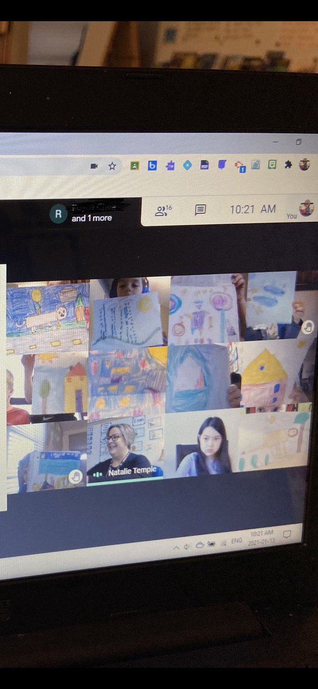Select tile with yellow house and green tree
This screenshot has width=318, height=689.
coord(47,389)
